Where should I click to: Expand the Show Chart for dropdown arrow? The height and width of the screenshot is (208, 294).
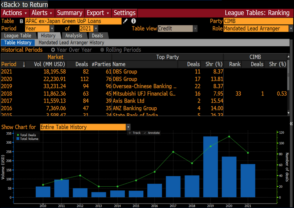[x=128, y=127]
